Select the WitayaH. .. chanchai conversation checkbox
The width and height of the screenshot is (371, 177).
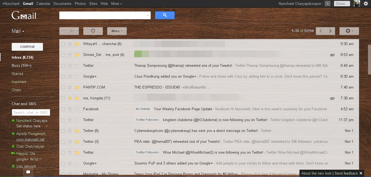(x=63, y=44)
